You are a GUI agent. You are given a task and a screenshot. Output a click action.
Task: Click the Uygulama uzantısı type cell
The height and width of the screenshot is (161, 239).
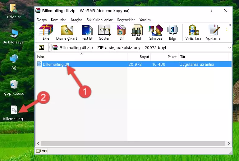(197, 65)
